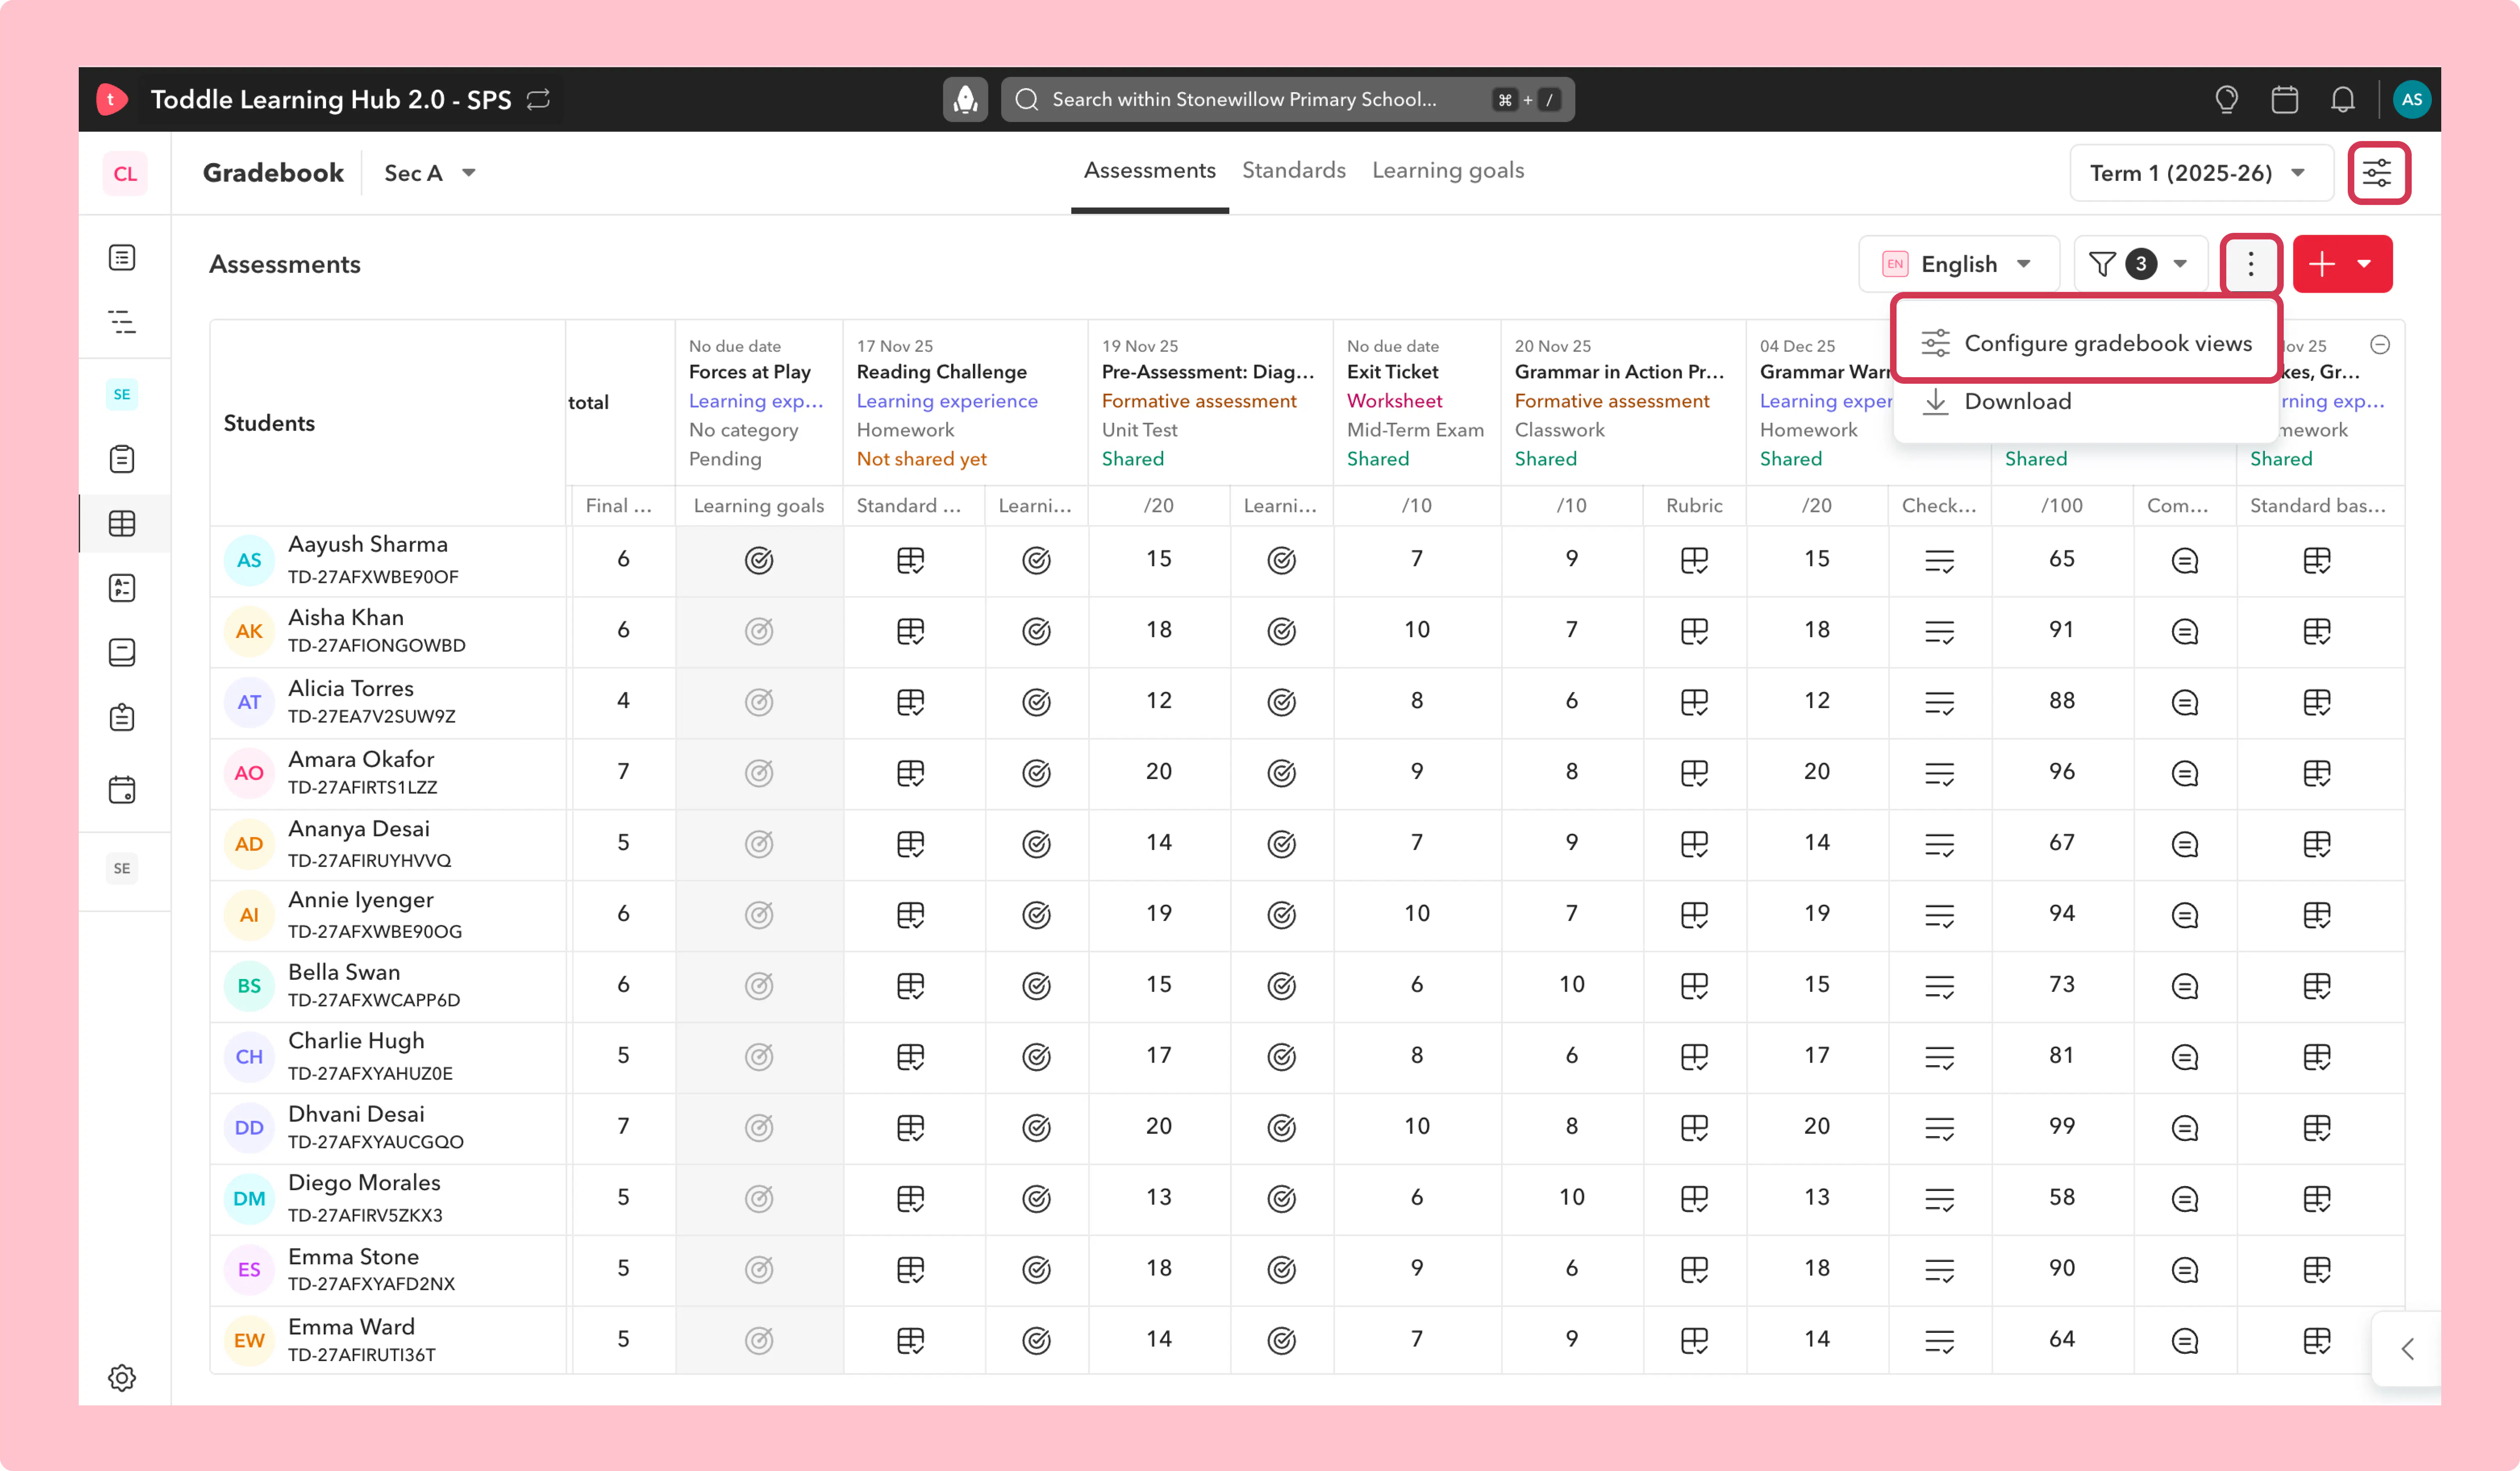Click Aisha Khan's score 91

(2061, 630)
